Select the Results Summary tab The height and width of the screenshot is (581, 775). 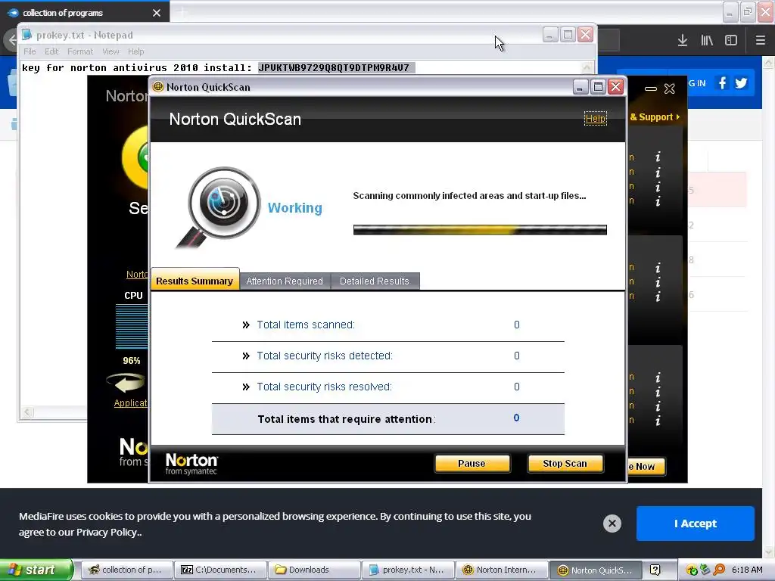point(195,281)
